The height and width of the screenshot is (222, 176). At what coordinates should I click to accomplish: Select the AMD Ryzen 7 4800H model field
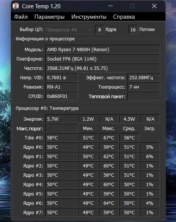tap(103, 50)
